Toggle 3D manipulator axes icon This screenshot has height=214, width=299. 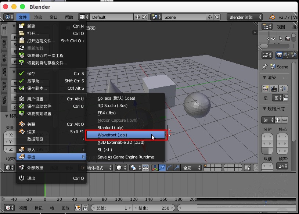pos(155,168)
